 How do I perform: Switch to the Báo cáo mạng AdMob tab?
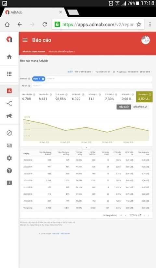(34, 51)
